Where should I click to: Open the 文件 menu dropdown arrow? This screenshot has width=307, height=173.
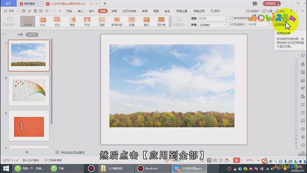[x=17, y=11]
